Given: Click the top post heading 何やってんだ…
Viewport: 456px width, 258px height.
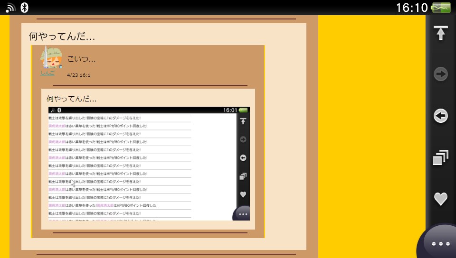Looking at the screenshot, I should [62, 36].
